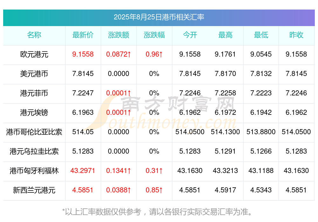Screen dimensions: 318x222
Task: Click the table title 2025年8月25日港币相关汇率
Action: (x=159, y=17)
